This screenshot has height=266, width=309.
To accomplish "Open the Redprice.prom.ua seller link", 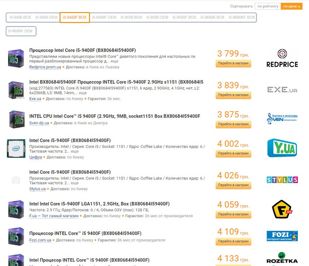I will 45,67.
